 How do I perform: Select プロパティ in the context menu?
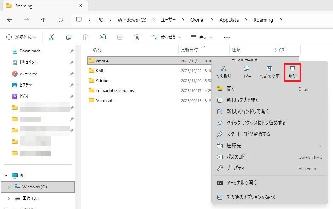[x=235, y=168]
